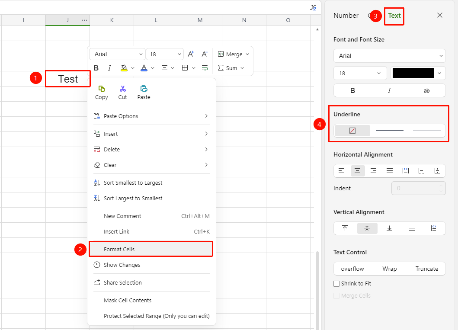Align text right in Horizontal Alignment
The image size is (458, 330).
tap(373, 171)
